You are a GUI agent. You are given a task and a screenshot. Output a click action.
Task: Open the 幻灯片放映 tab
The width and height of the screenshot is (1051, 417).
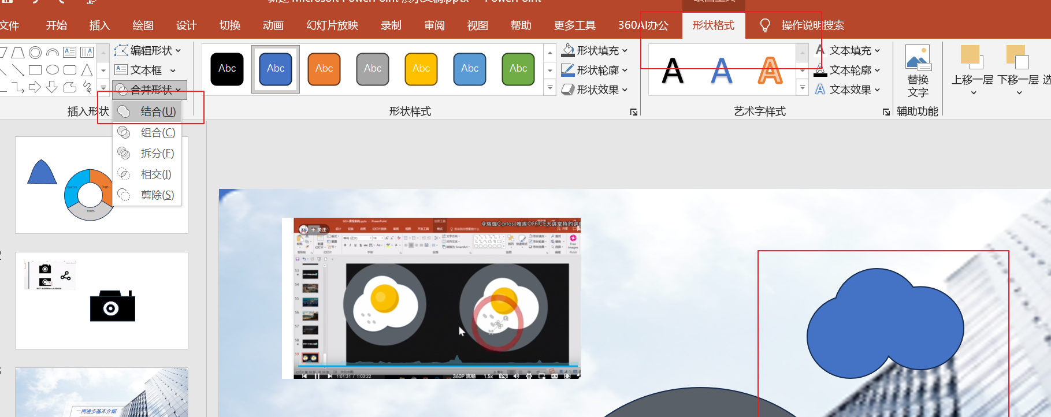click(x=332, y=25)
